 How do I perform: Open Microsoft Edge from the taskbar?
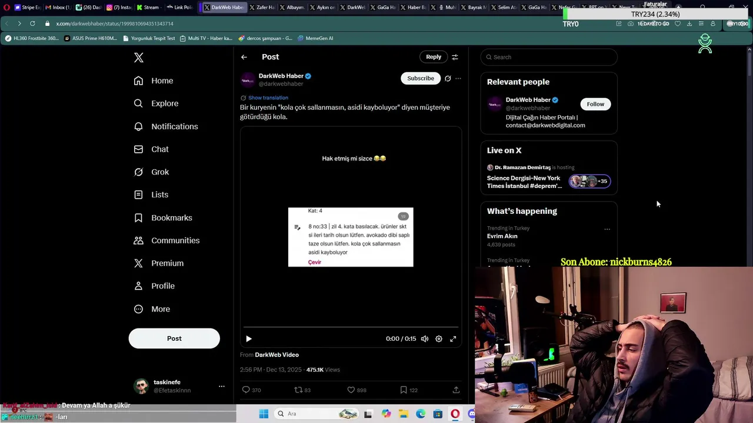[421, 414]
